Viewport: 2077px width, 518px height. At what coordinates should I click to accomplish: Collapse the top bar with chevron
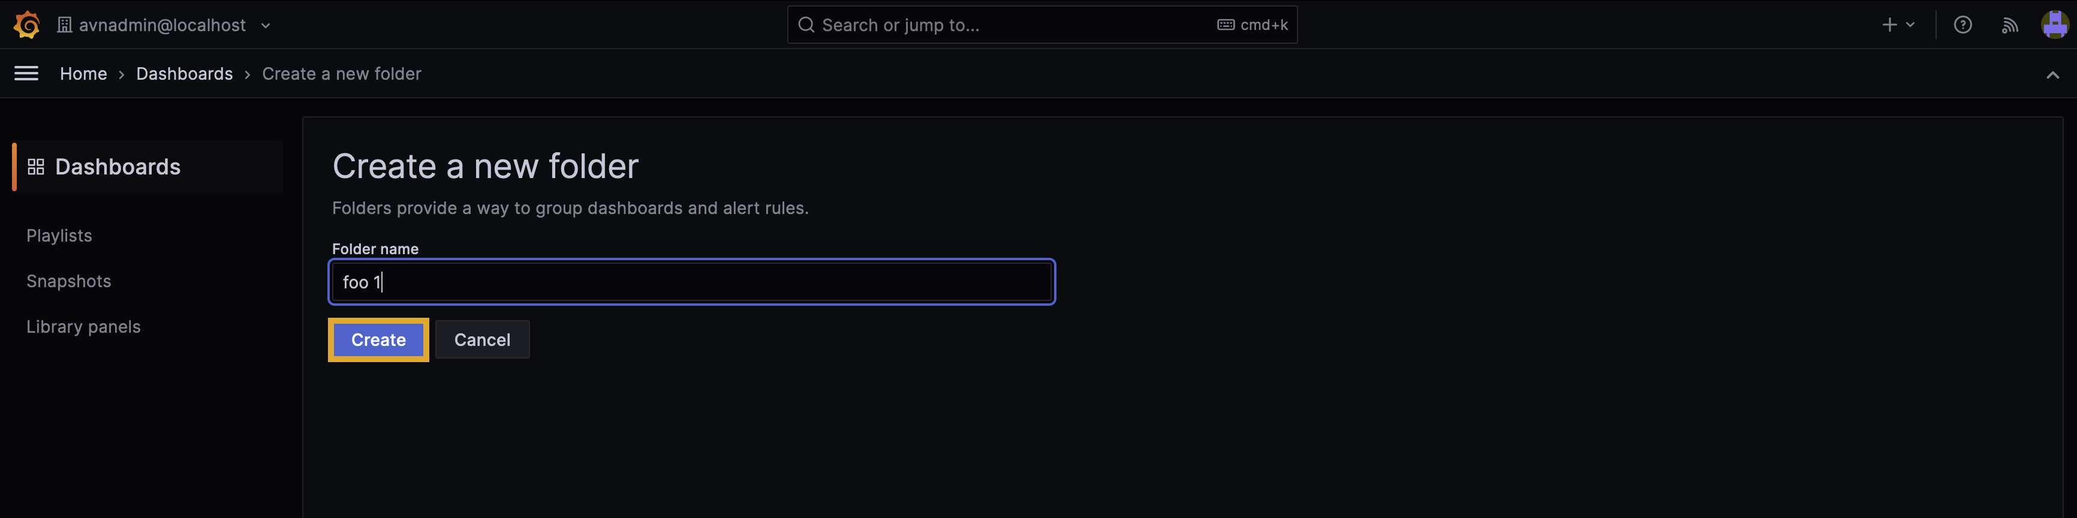coord(2052,75)
